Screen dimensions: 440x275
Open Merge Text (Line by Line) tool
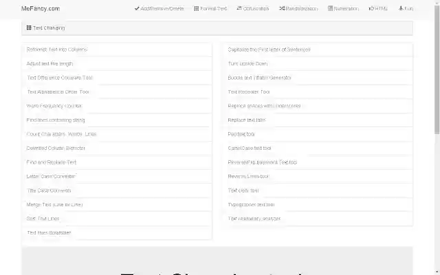pos(54,205)
